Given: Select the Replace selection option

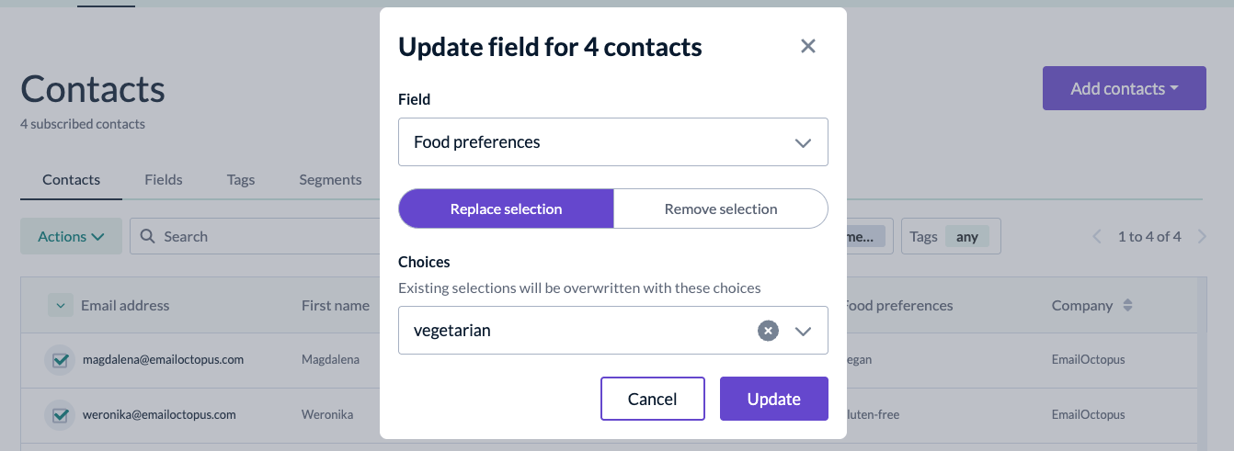Looking at the screenshot, I should 506,209.
